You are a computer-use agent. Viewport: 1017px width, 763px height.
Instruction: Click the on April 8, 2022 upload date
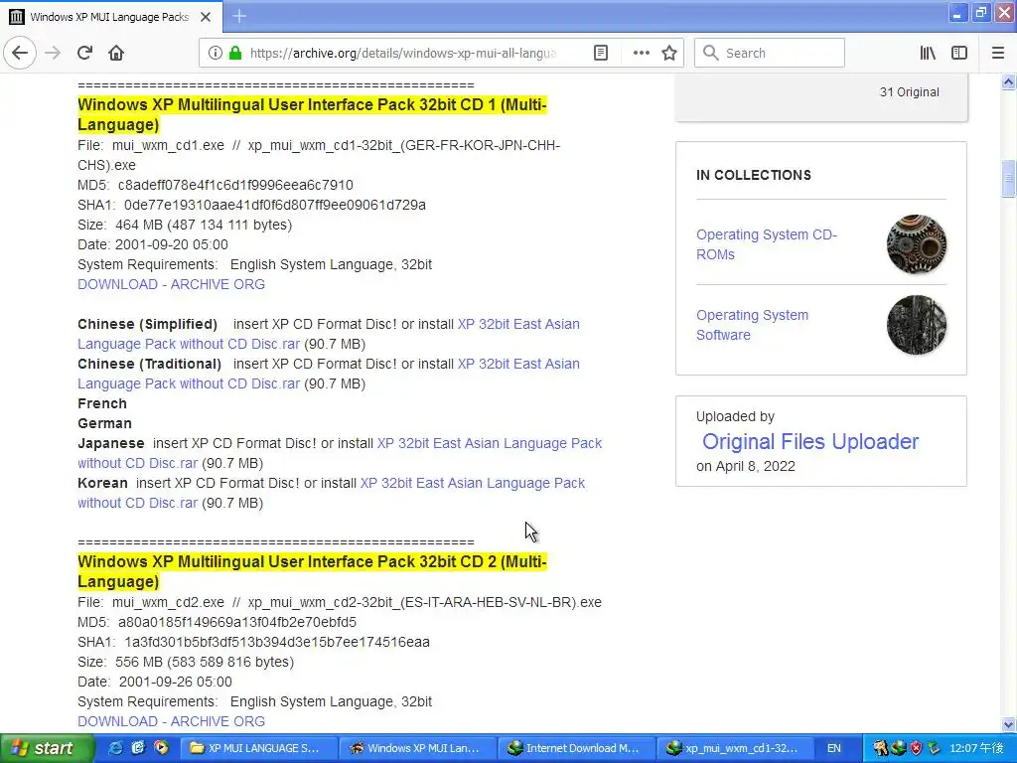click(x=746, y=466)
